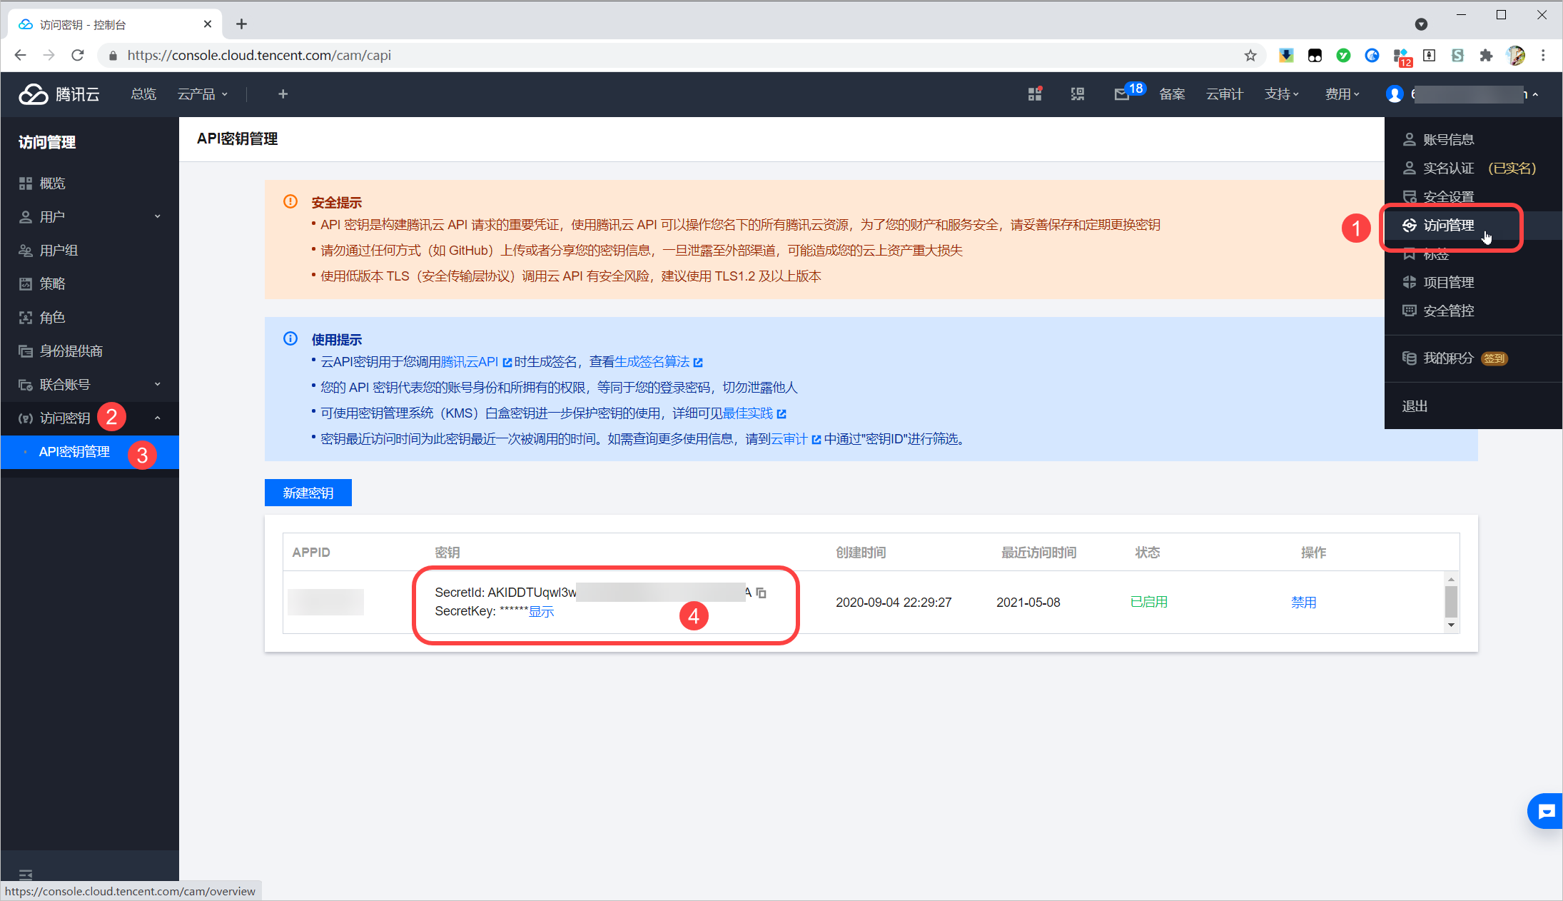Select 访问管理 in account menu
This screenshot has height=901, width=1563.
click(x=1448, y=226)
